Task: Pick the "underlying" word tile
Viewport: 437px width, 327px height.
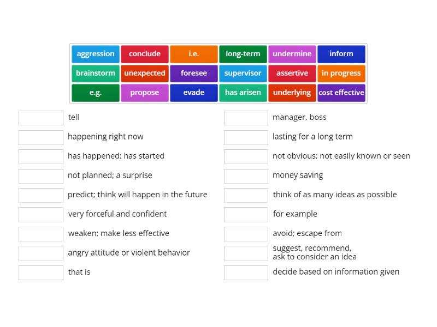Action: point(292,92)
